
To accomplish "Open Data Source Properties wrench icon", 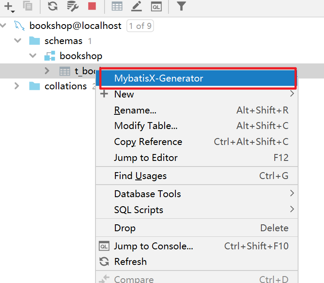I will pos(73,6).
